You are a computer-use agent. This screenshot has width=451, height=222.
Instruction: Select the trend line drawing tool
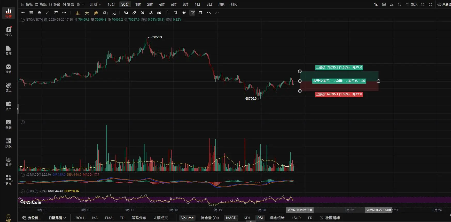tap(48, 13)
